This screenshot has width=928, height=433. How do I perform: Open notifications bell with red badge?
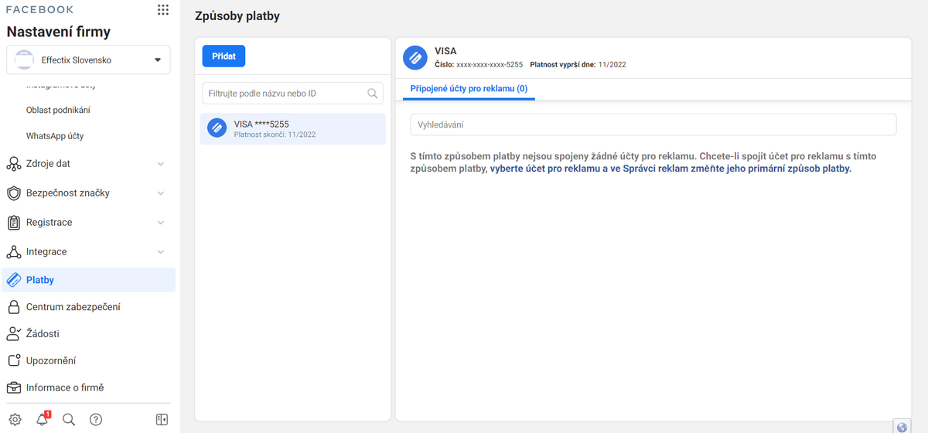[x=43, y=419]
